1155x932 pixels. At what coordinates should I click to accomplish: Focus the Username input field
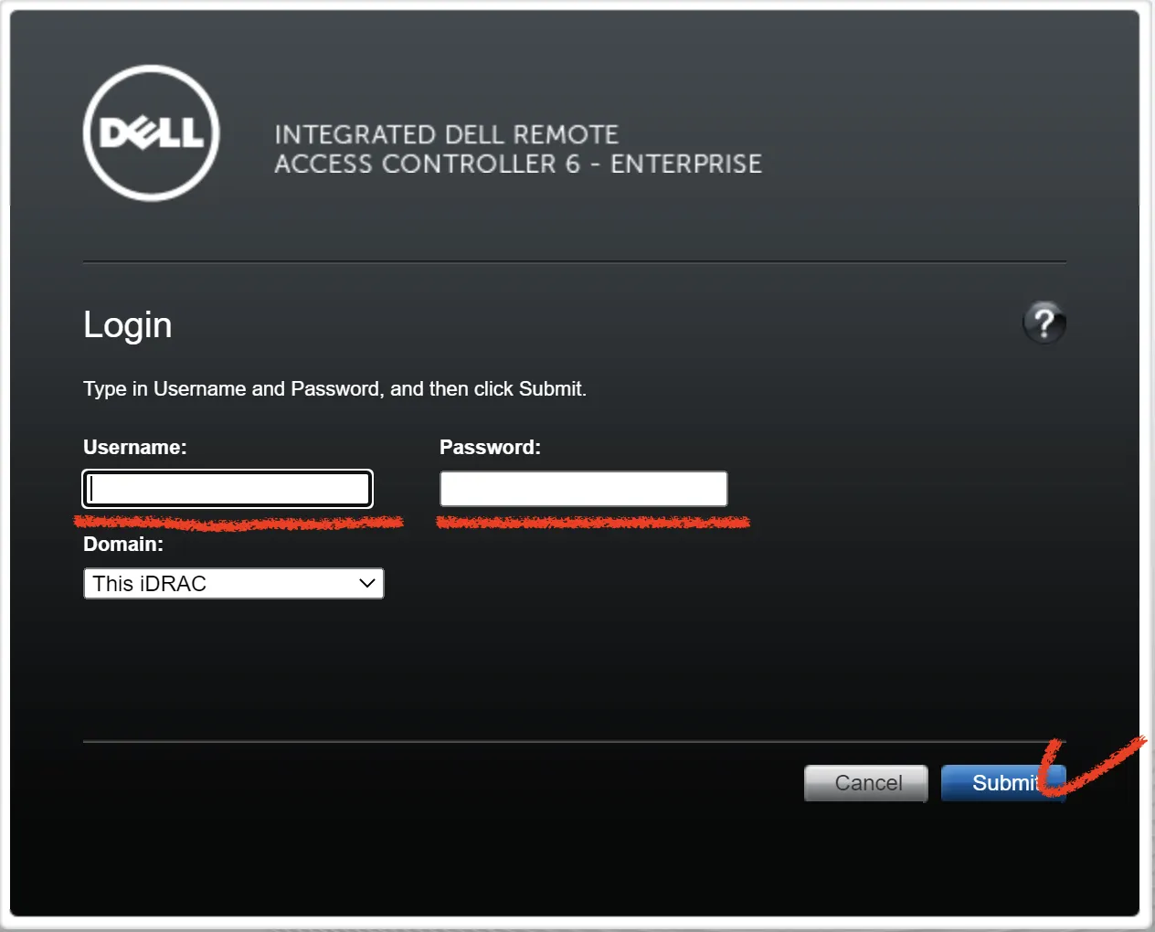[228, 489]
